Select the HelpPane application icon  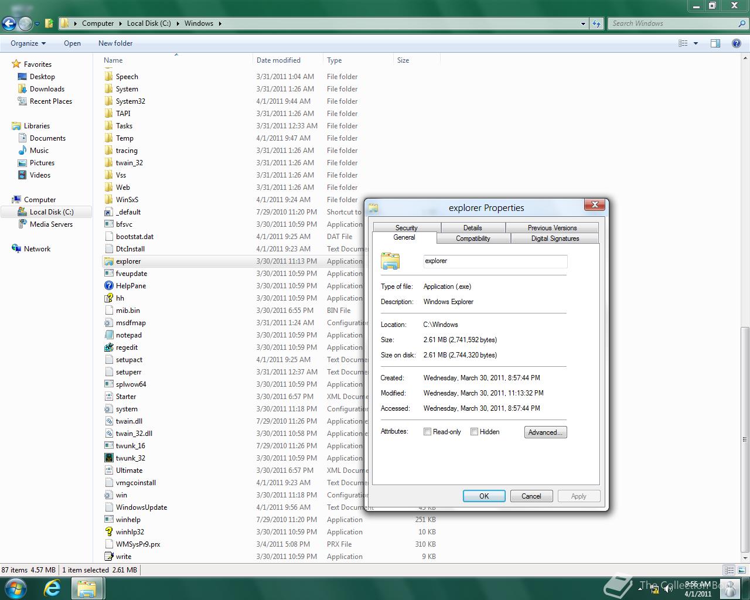(108, 286)
